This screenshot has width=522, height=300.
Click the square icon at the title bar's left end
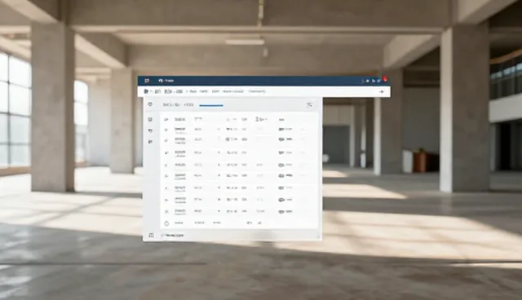(x=147, y=81)
